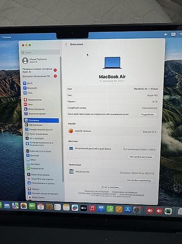Open Numbers from the Dock
Screen dimensions: 182x244
(110, 209)
